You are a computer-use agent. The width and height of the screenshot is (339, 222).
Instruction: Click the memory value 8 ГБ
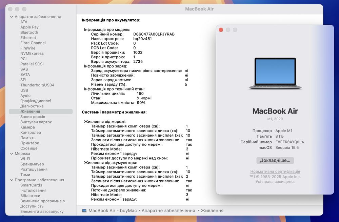279,136
